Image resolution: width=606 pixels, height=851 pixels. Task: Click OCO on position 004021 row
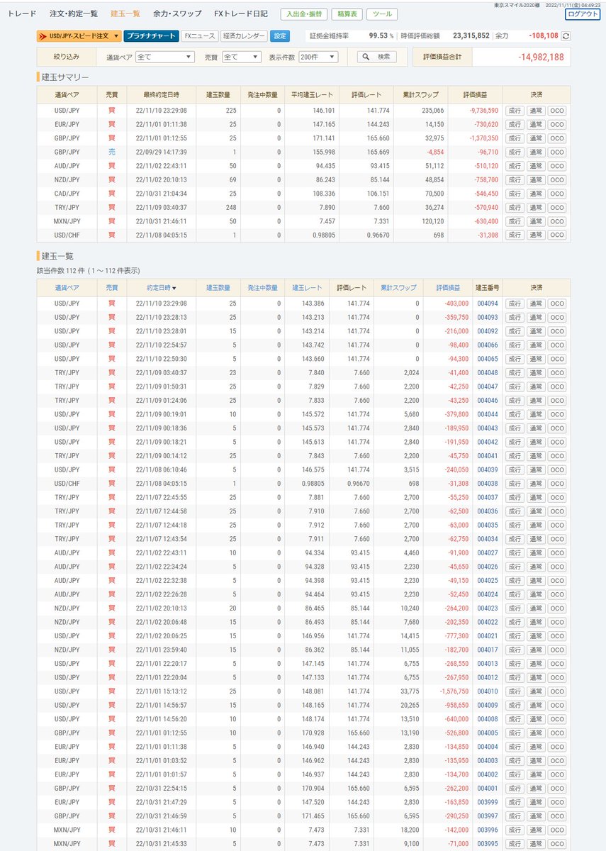pyautogui.click(x=557, y=636)
